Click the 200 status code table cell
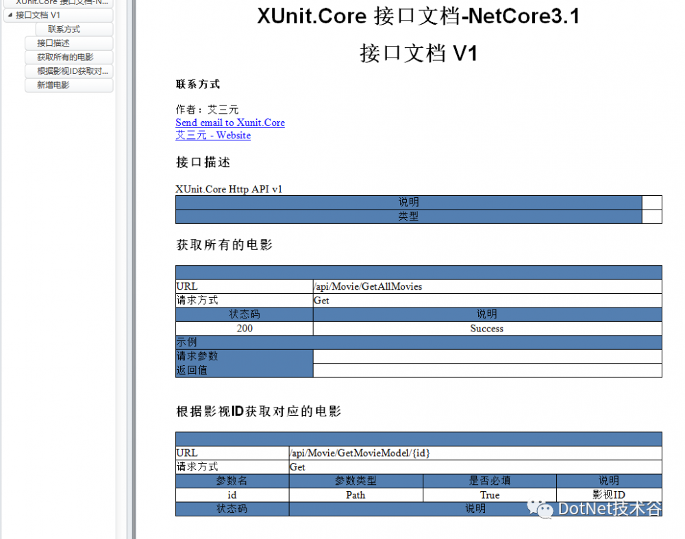 [x=243, y=328]
